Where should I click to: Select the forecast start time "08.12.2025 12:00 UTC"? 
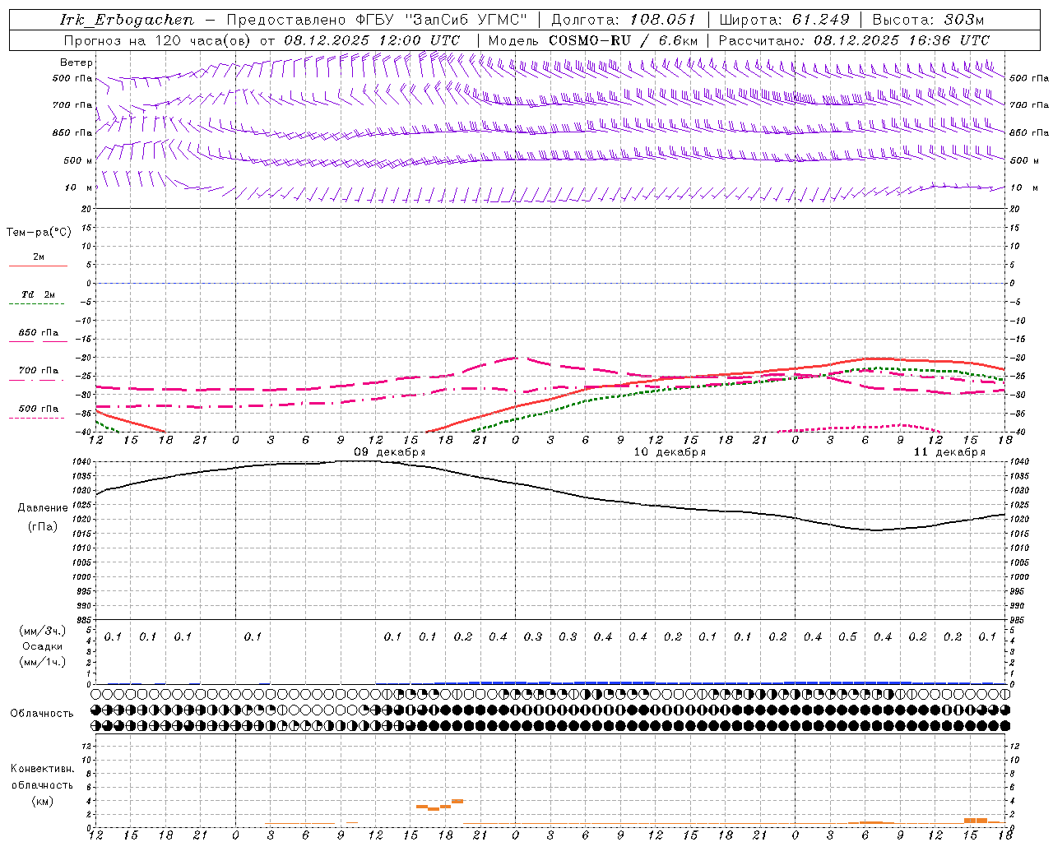point(372,40)
